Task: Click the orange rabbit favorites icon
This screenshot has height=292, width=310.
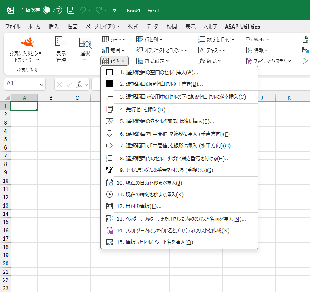Action: (x=27, y=42)
